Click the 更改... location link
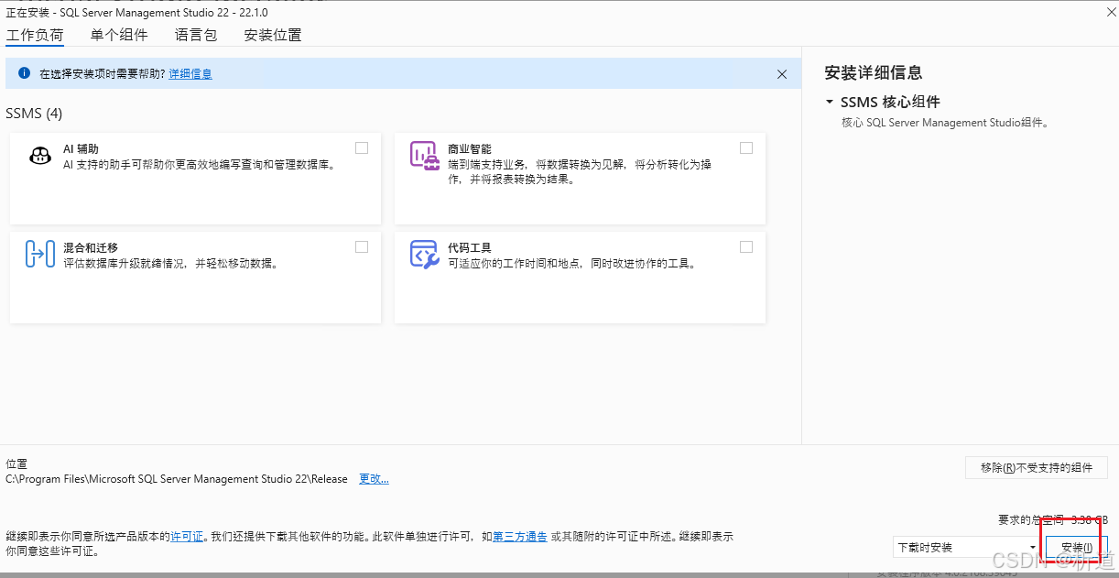This screenshot has height=578, width=1119. [x=374, y=479]
